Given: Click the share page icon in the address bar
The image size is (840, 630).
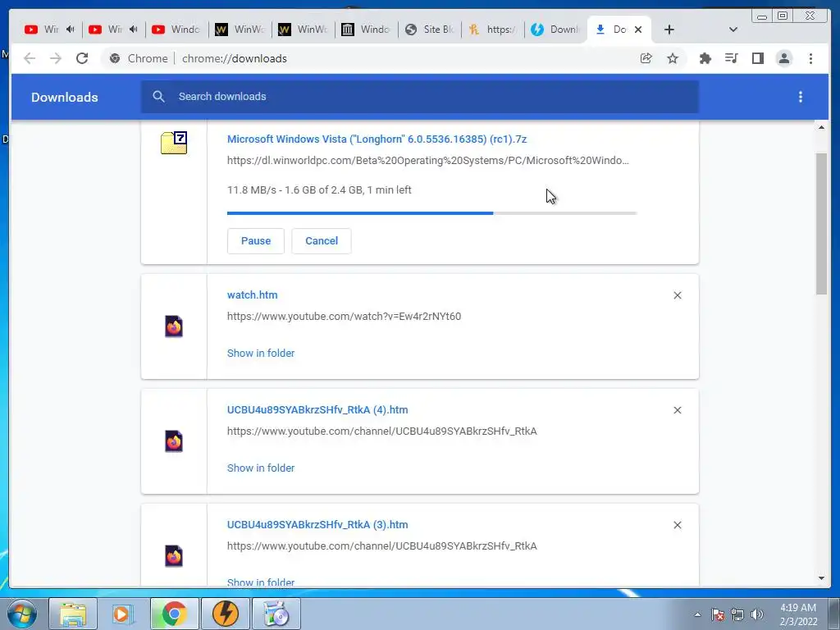Looking at the screenshot, I should (646, 58).
